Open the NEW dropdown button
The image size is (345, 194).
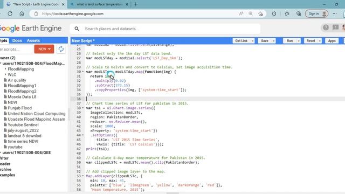[x=44, y=49]
